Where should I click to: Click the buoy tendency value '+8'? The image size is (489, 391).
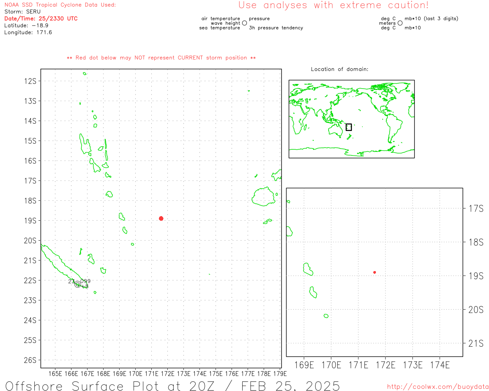(85, 286)
